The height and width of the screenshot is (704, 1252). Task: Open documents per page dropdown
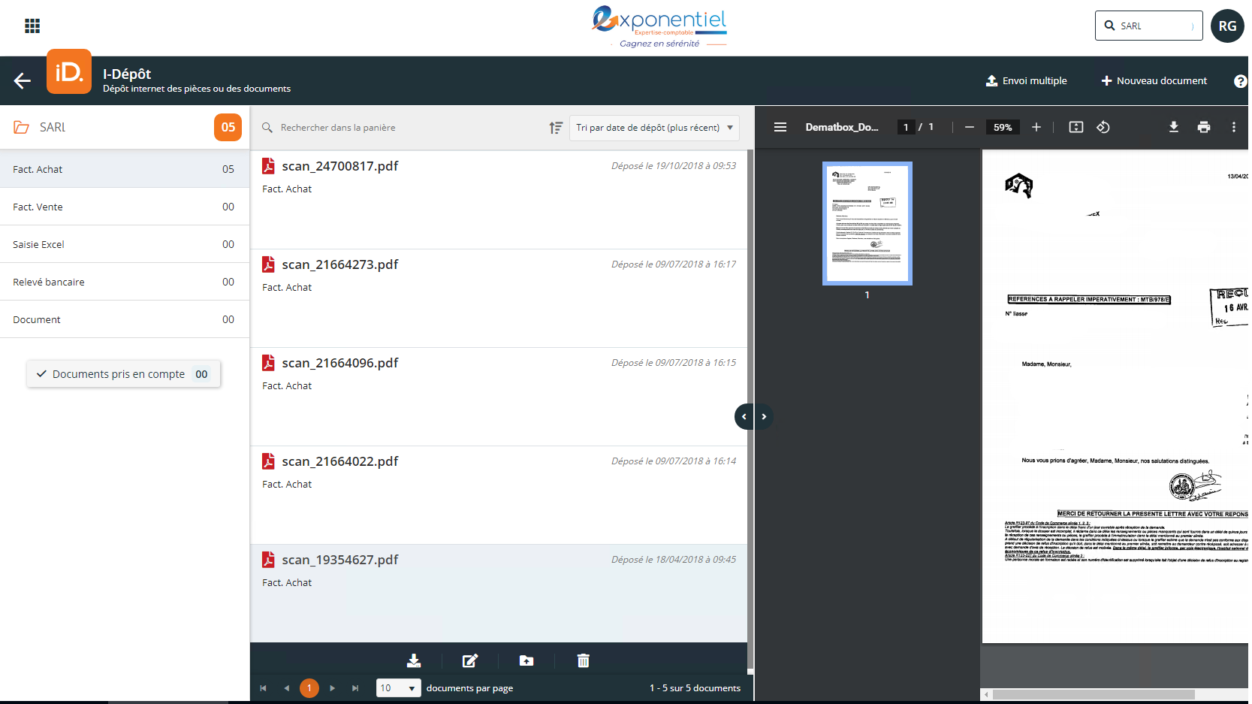[x=398, y=687]
